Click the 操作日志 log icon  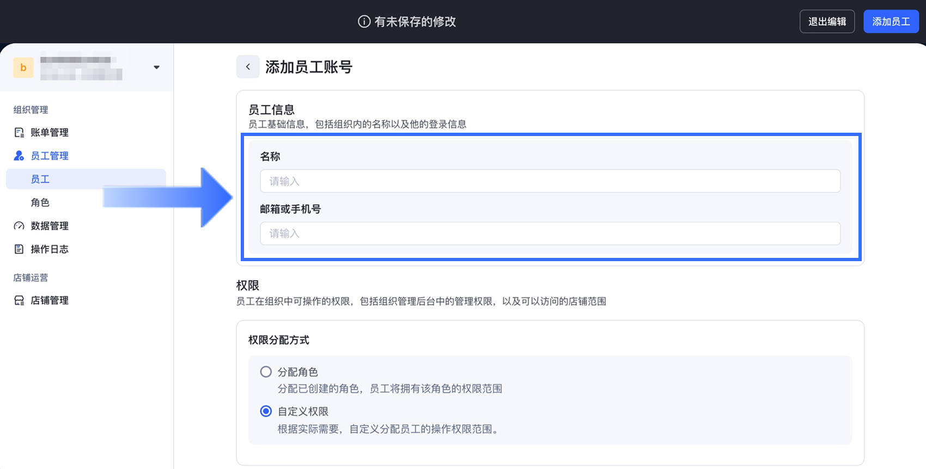(19, 249)
